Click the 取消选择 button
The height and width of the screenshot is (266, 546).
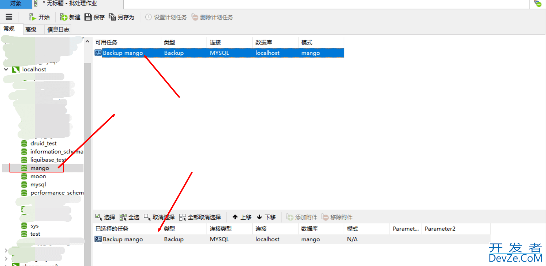[x=159, y=217]
